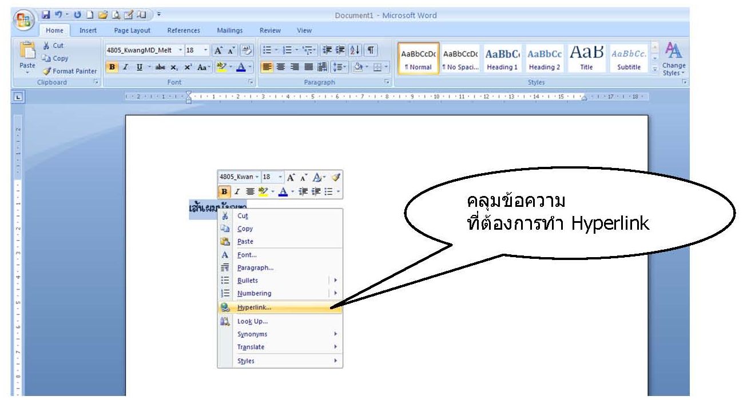Viewport: 743px width, 400px height.
Task: Open the Customize Quick Access Toolbar arrow
Action: [158, 14]
